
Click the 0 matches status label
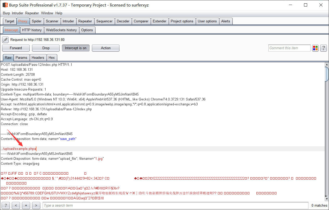(x=319, y=205)
